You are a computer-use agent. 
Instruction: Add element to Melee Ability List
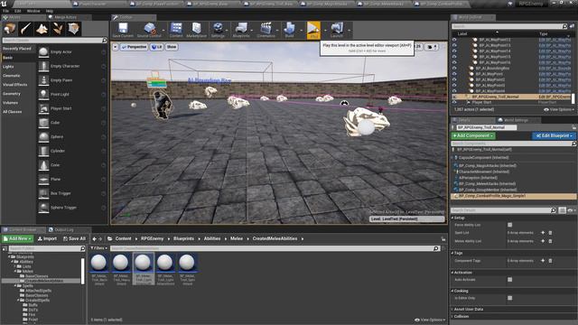click(x=543, y=241)
